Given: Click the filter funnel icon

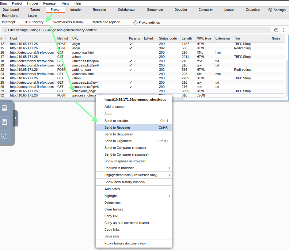Looking at the screenshot, I should point(5,30).
